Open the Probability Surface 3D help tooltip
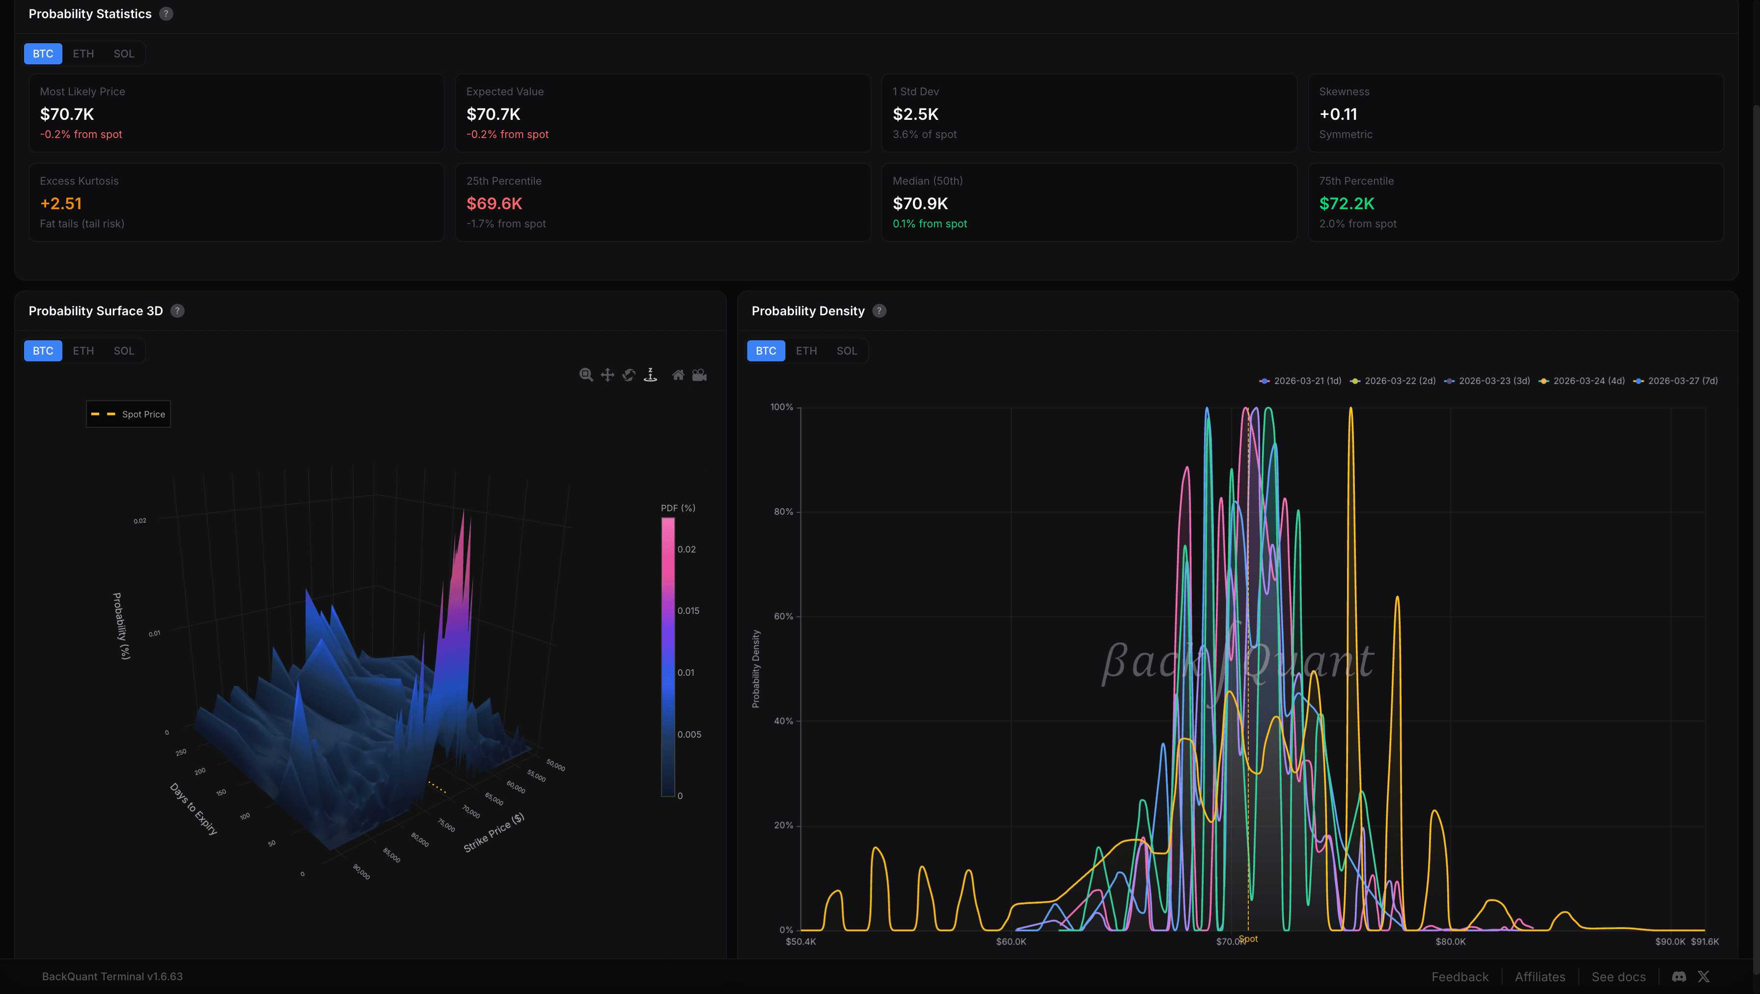 [x=177, y=310]
